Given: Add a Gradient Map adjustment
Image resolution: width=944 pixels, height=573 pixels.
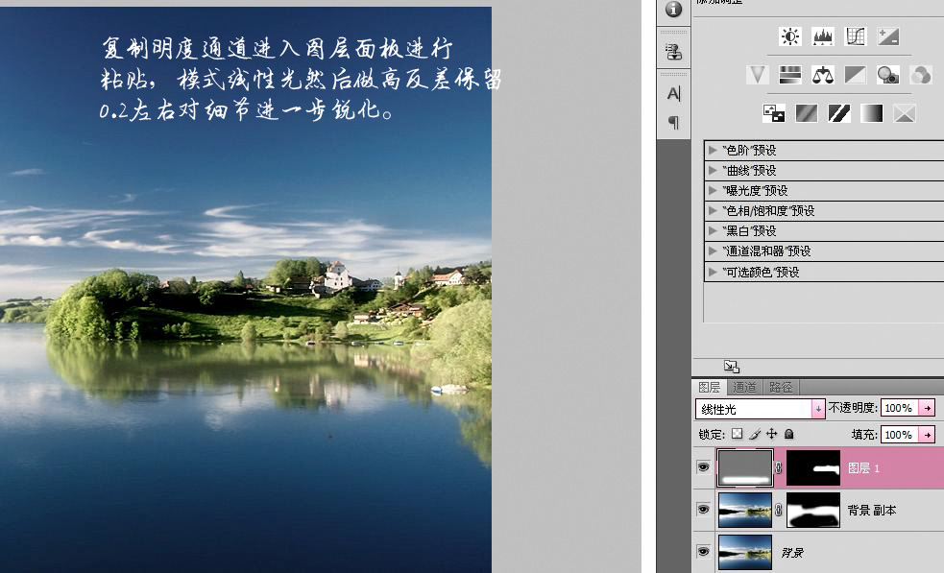Looking at the screenshot, I should tap(872, 113).
